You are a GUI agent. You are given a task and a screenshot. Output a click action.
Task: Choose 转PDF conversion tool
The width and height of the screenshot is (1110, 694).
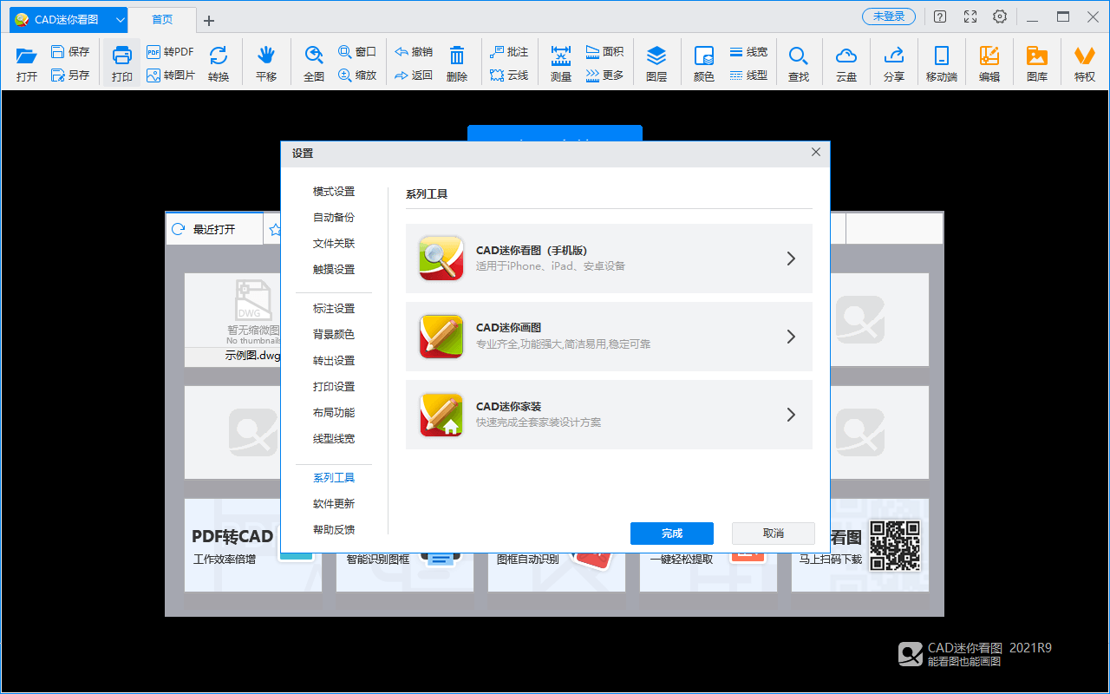(x=170, y=52)
